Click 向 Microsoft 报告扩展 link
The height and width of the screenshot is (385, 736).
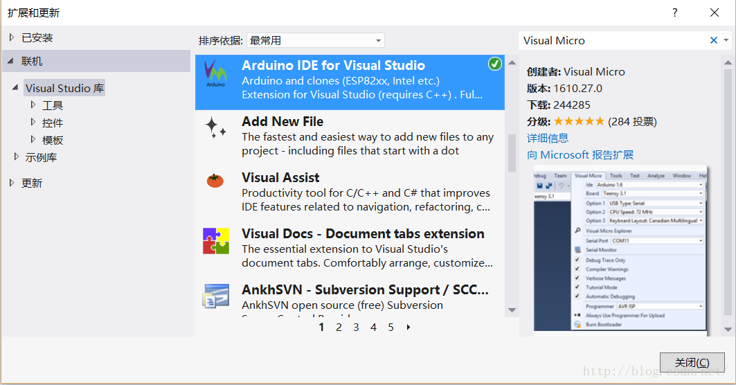click(x=580, y=155)
